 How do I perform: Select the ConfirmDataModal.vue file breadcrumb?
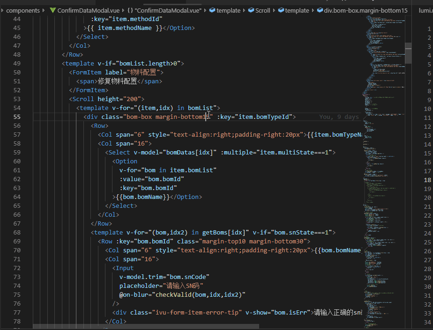(89, 10)
